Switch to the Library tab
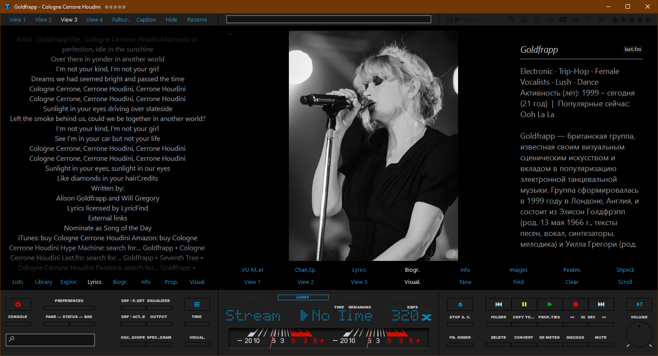658x356 pixels. (44, 282)
